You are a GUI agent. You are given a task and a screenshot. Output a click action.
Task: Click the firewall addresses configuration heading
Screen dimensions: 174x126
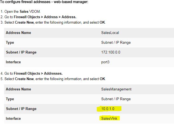44,2
